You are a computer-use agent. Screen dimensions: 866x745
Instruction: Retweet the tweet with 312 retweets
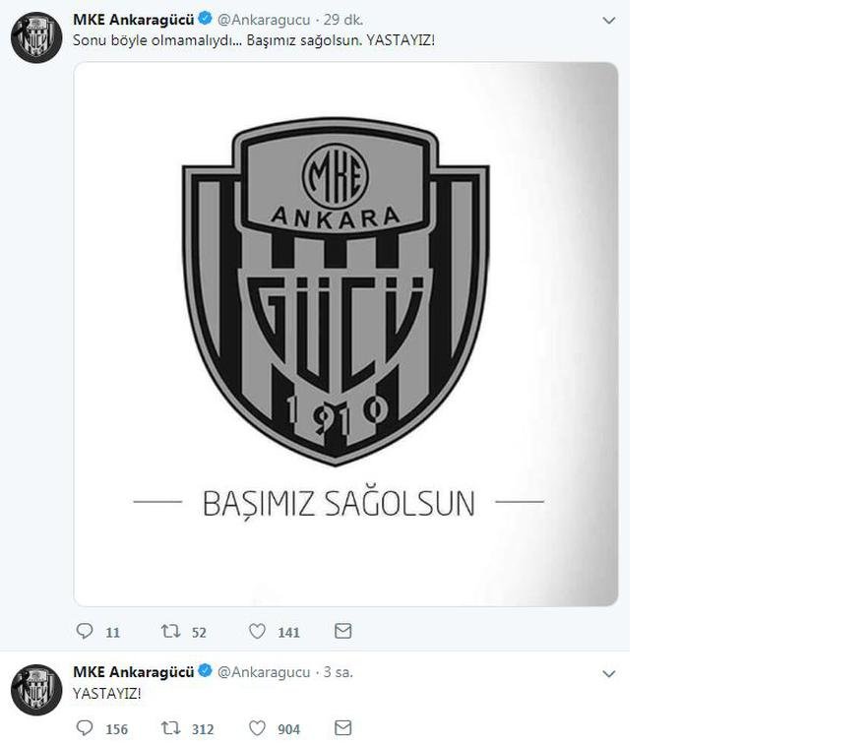point(170,728)
